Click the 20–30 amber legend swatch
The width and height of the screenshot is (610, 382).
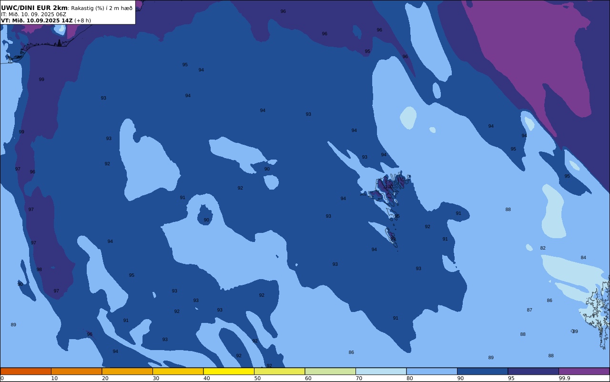127,371
